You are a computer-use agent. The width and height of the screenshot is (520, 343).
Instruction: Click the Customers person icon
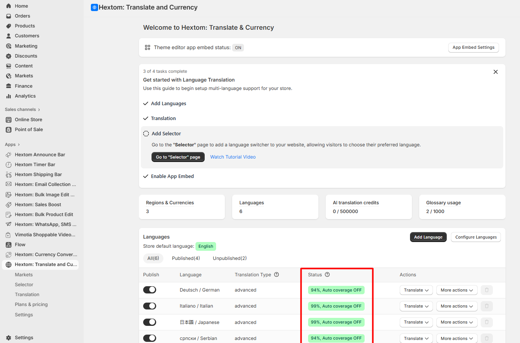8,36
